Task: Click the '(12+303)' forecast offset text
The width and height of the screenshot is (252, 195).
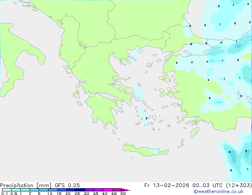Action: pyautogui.click(x=239, y=185)
